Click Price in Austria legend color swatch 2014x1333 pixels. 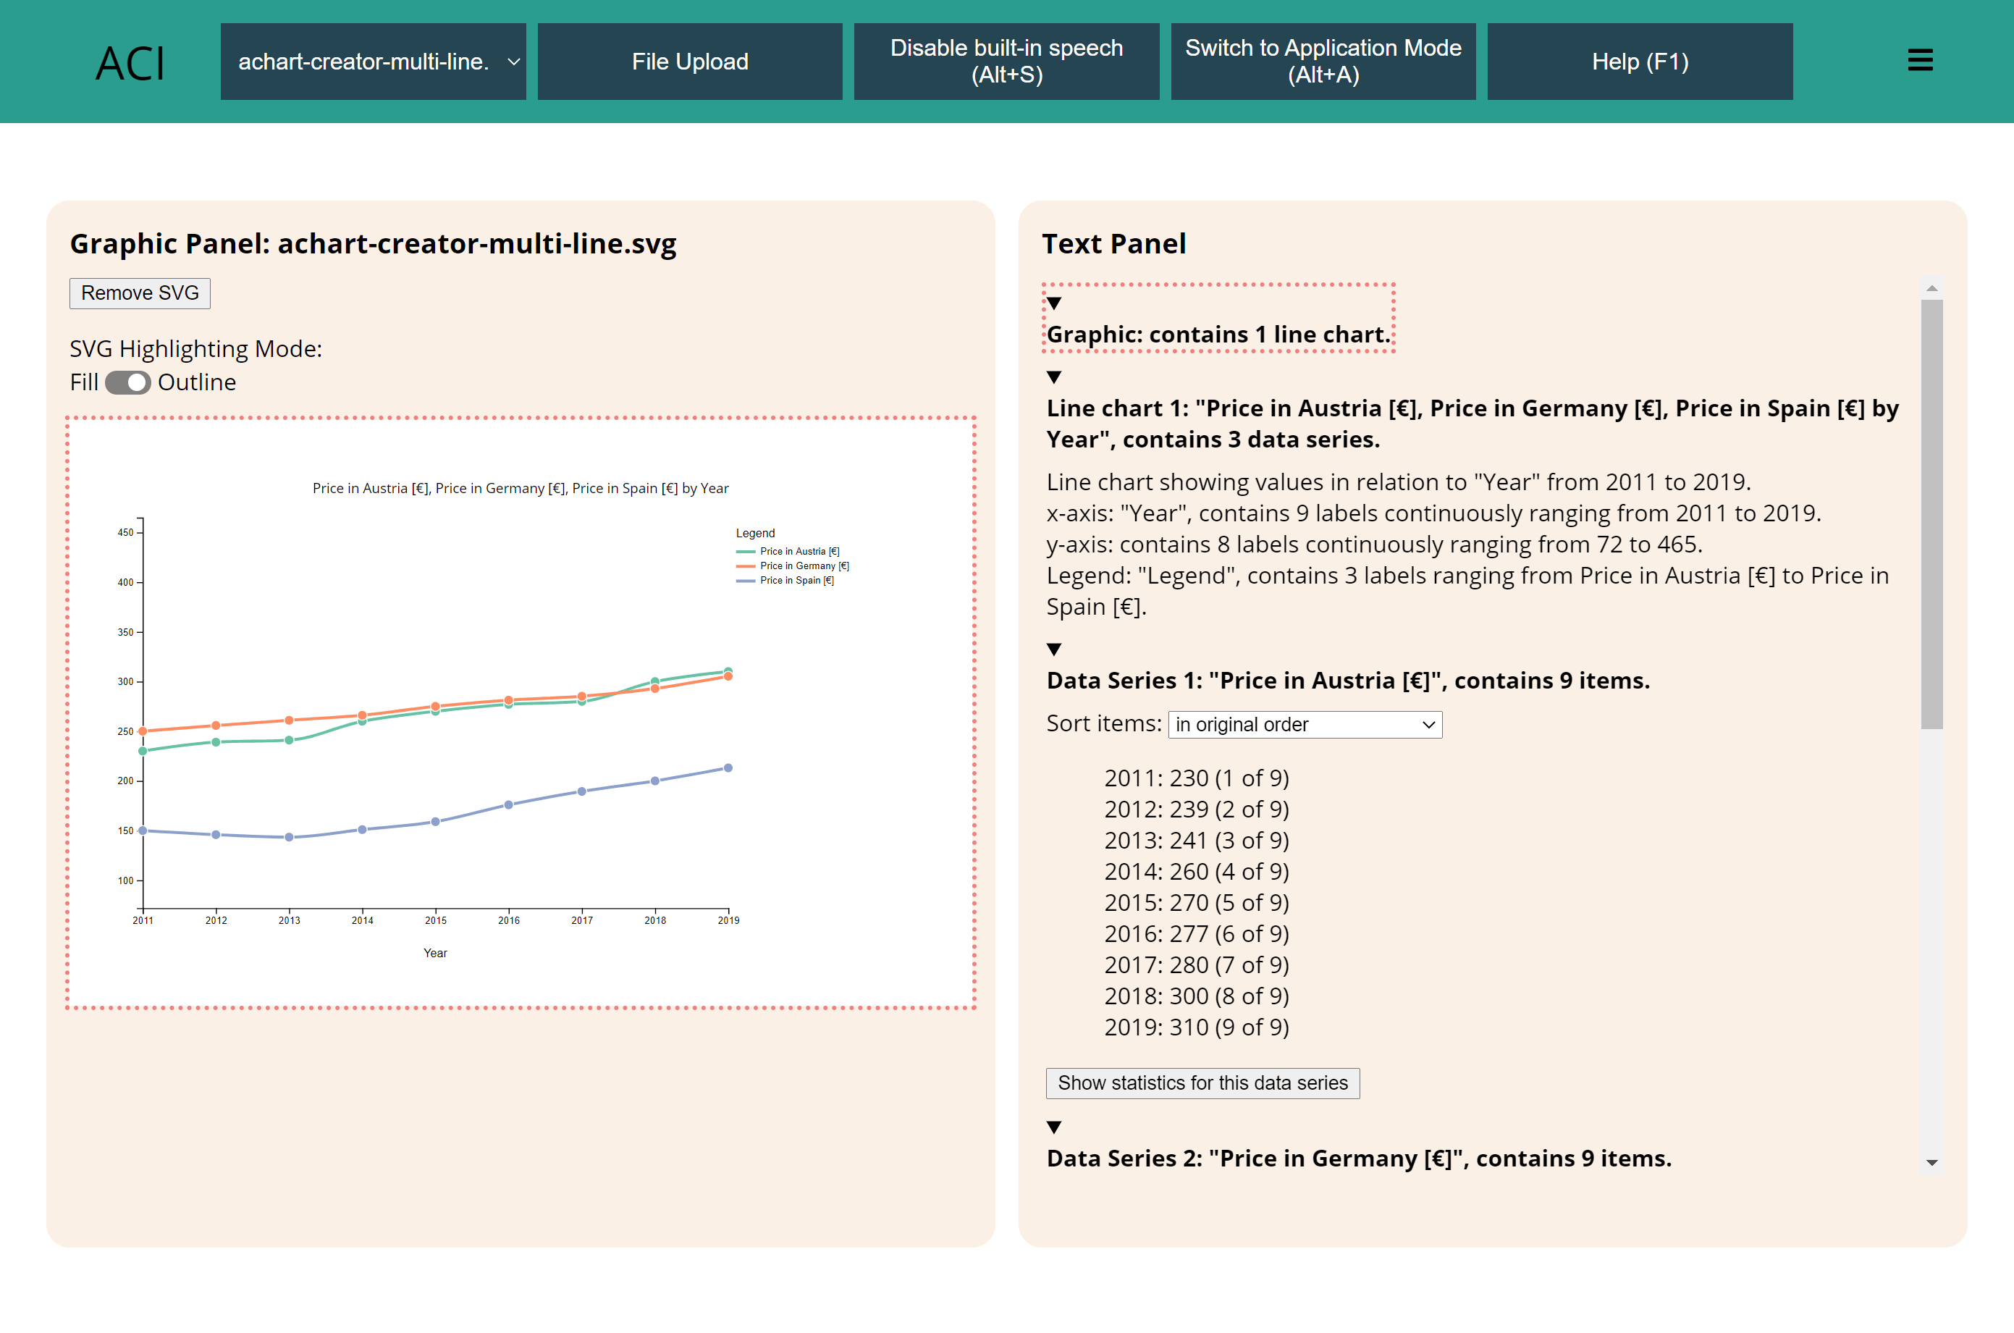click(745, 552)
